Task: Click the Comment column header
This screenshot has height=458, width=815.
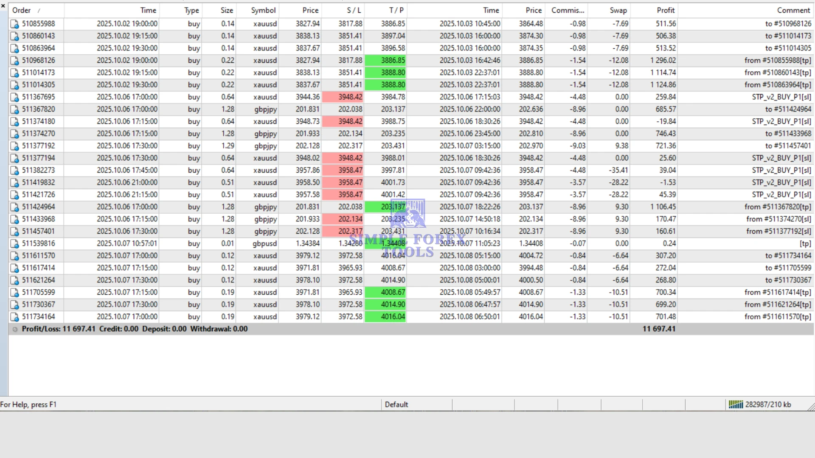Action: pos(793,10)
